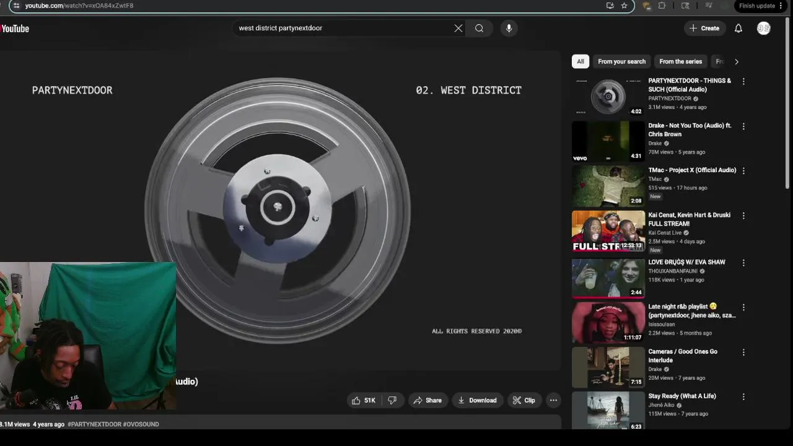The height and width of the screenshot is (446, 793).
Task: Like the video (51K)
Action: pos(364,400)
